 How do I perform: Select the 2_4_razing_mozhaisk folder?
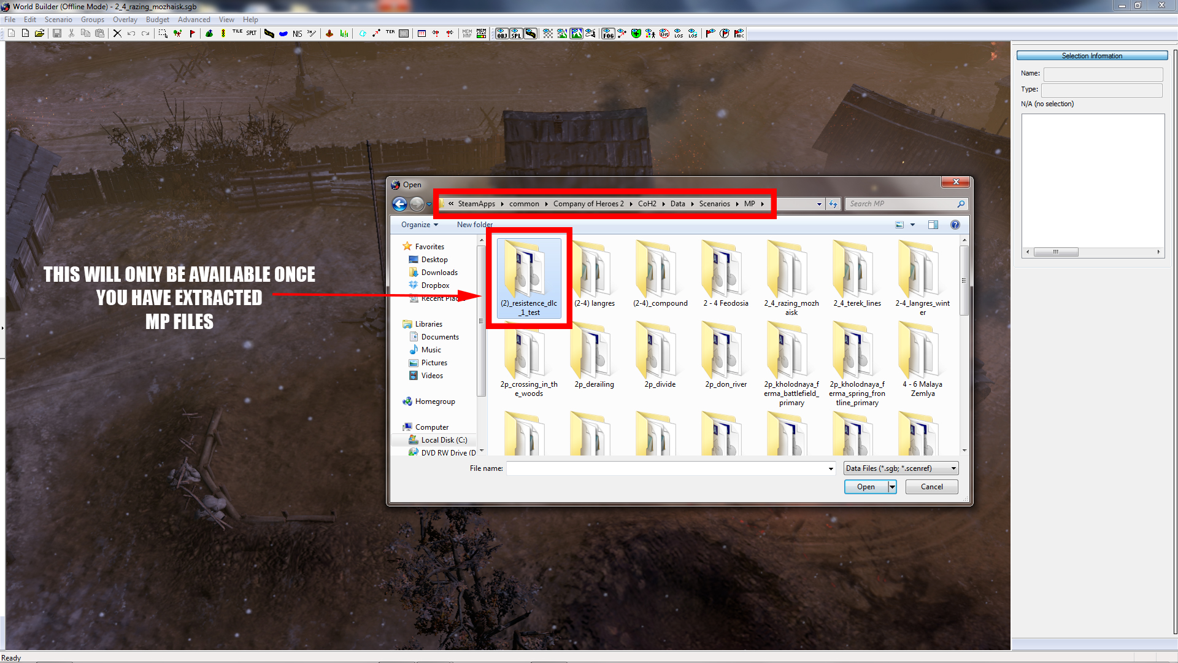point(791,278)
